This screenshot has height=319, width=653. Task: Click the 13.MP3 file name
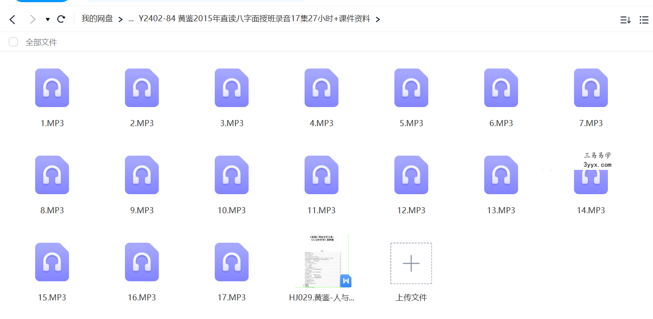[x=501, y=210]
